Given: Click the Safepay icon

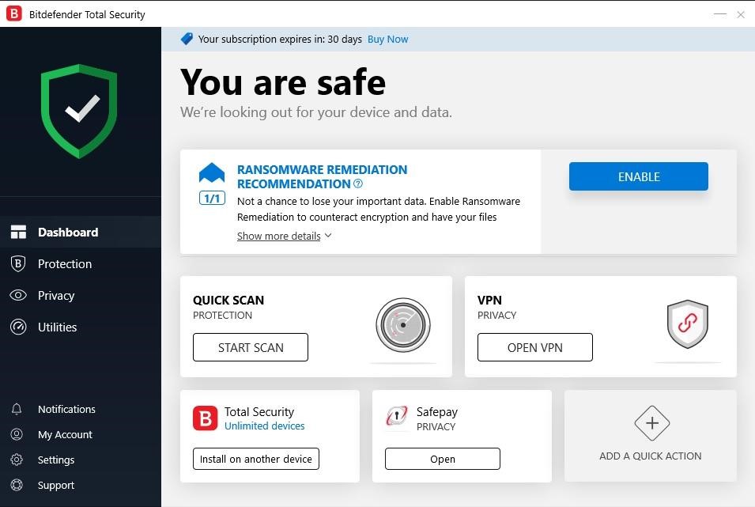Looking at the screenshot, I should pyautogui.click(x=396, y=415).
